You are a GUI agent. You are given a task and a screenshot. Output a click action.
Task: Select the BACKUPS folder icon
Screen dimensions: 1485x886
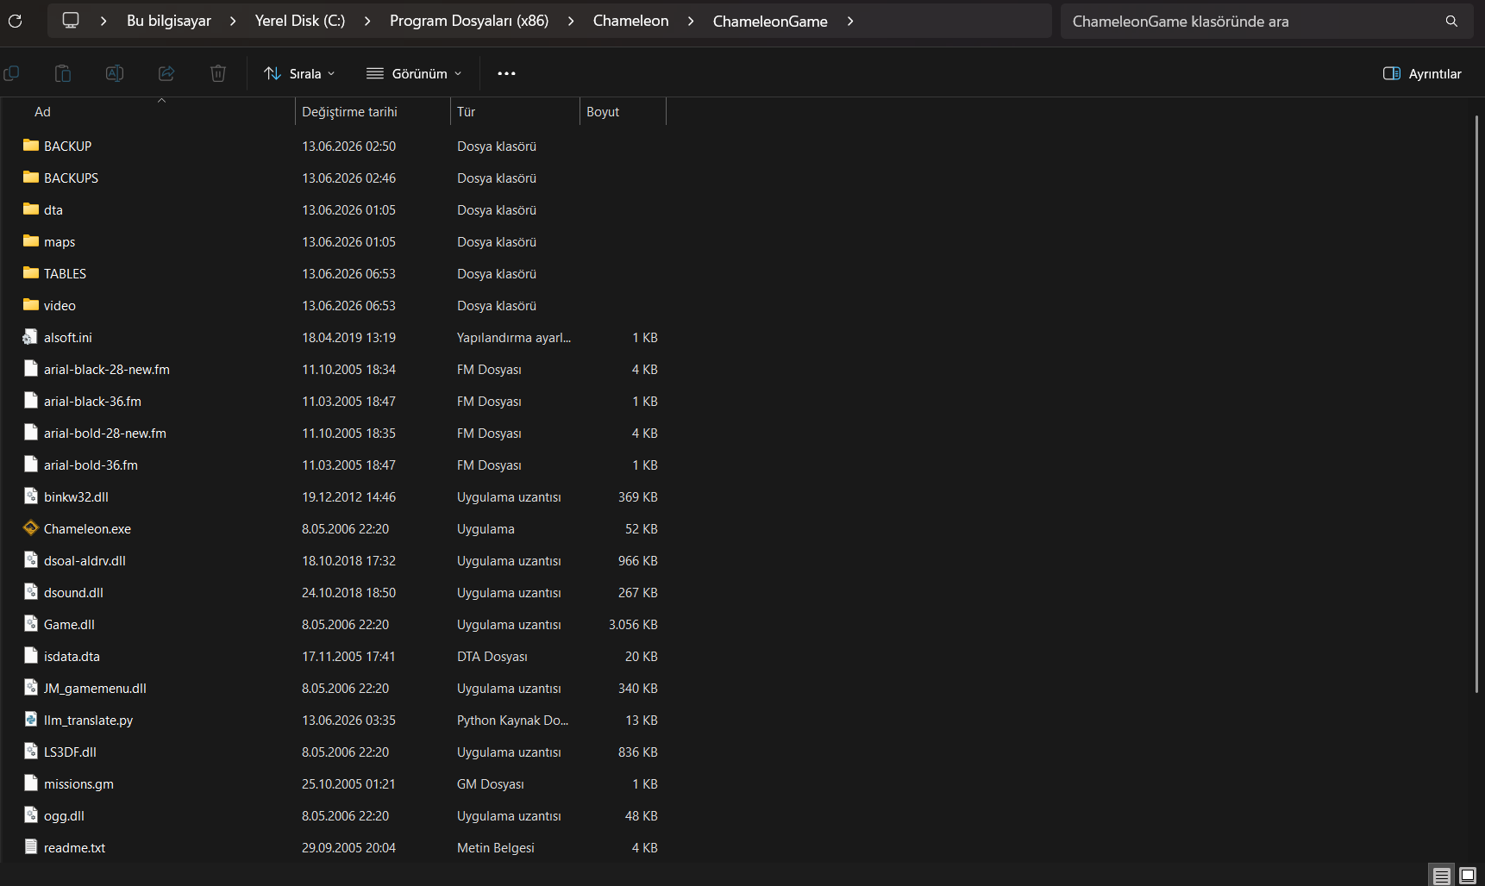coord(31,178)
